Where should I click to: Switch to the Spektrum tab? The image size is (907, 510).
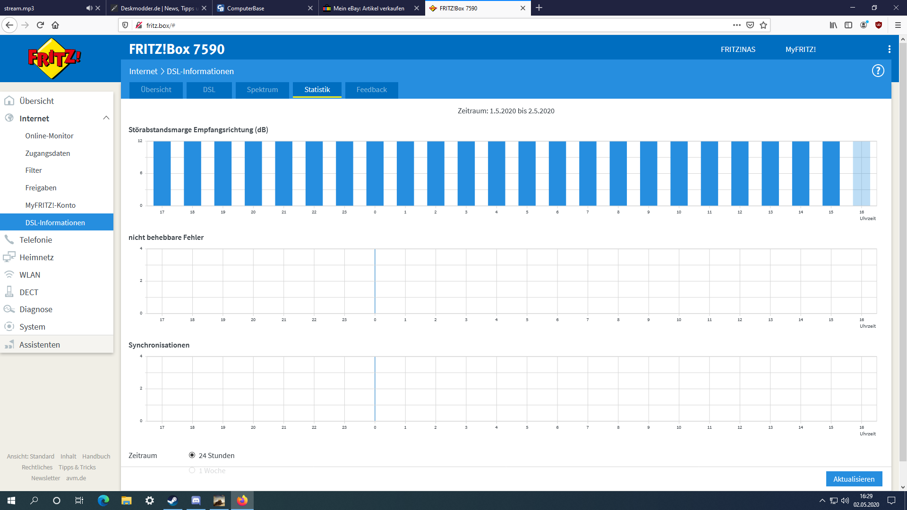[x=262, y=90]
